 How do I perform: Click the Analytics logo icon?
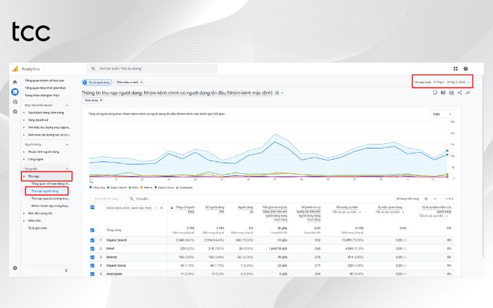click(15, 68)
